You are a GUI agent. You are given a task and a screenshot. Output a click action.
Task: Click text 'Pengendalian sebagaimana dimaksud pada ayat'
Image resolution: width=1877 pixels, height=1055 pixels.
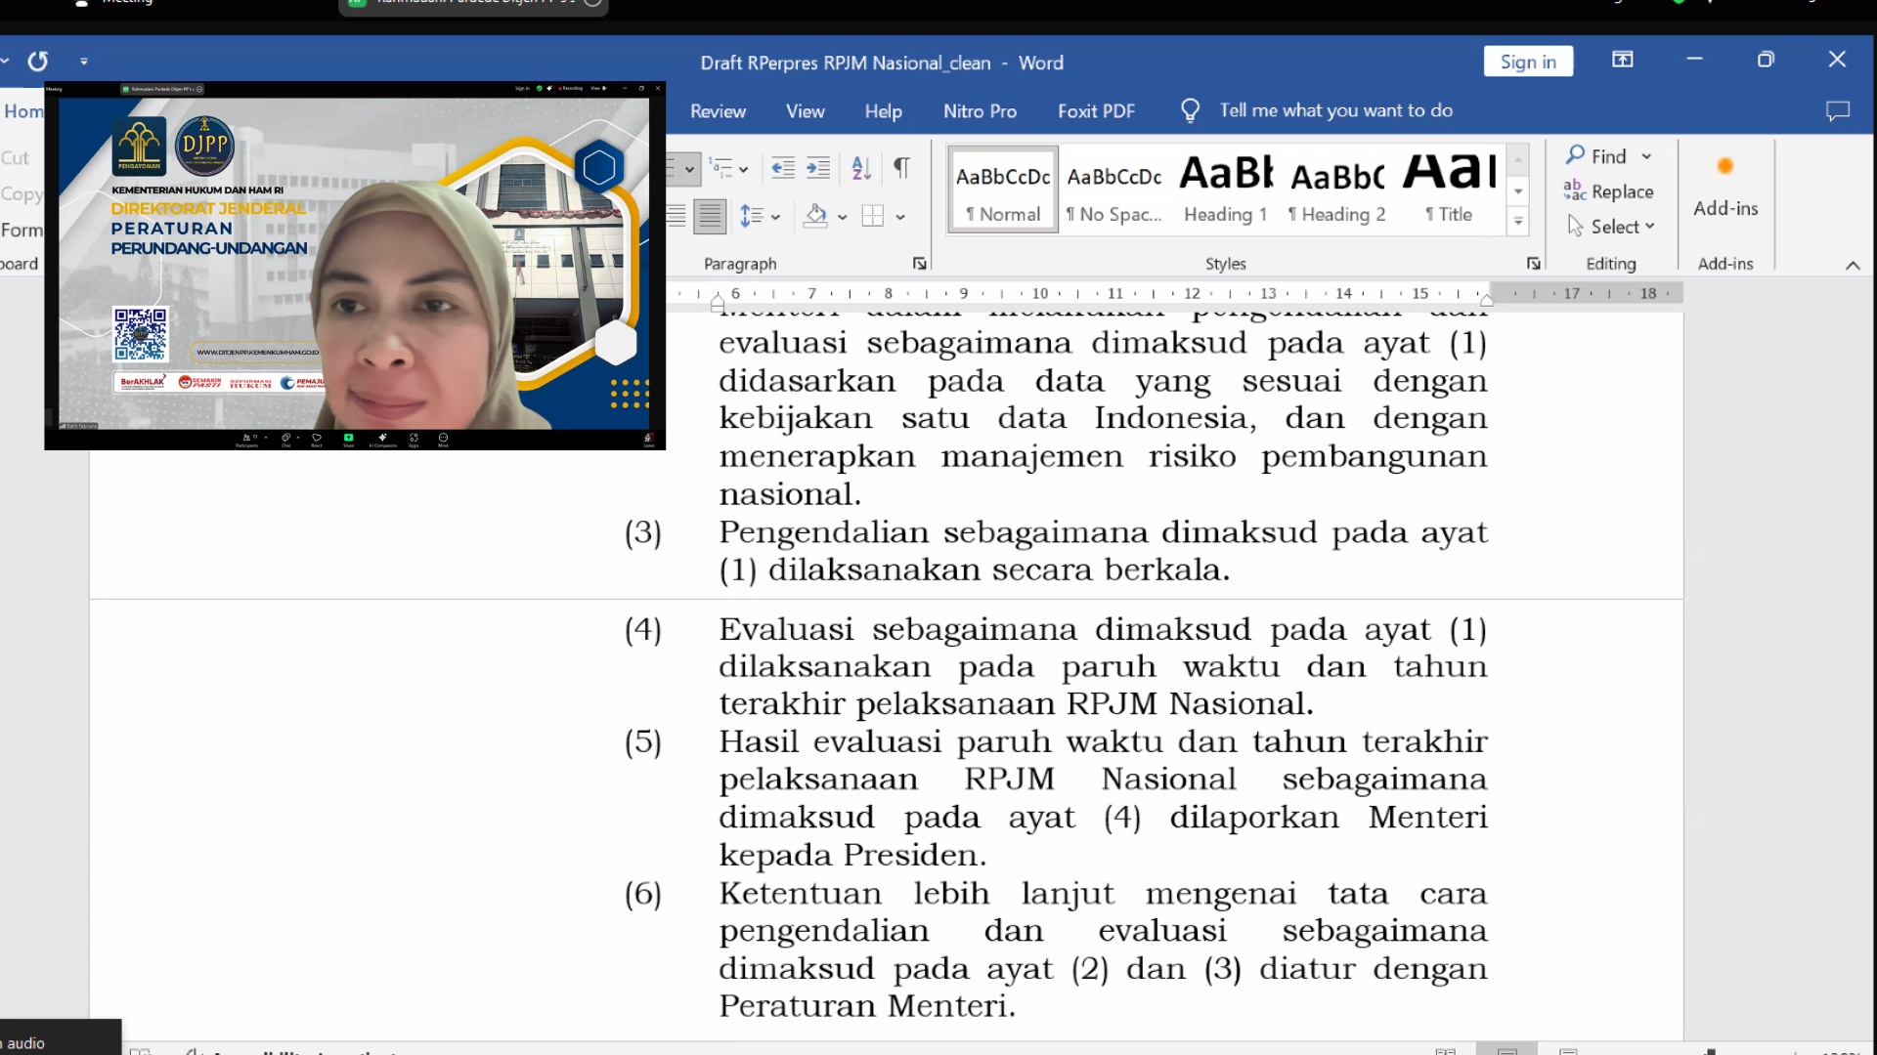(x=1103, y=533)
